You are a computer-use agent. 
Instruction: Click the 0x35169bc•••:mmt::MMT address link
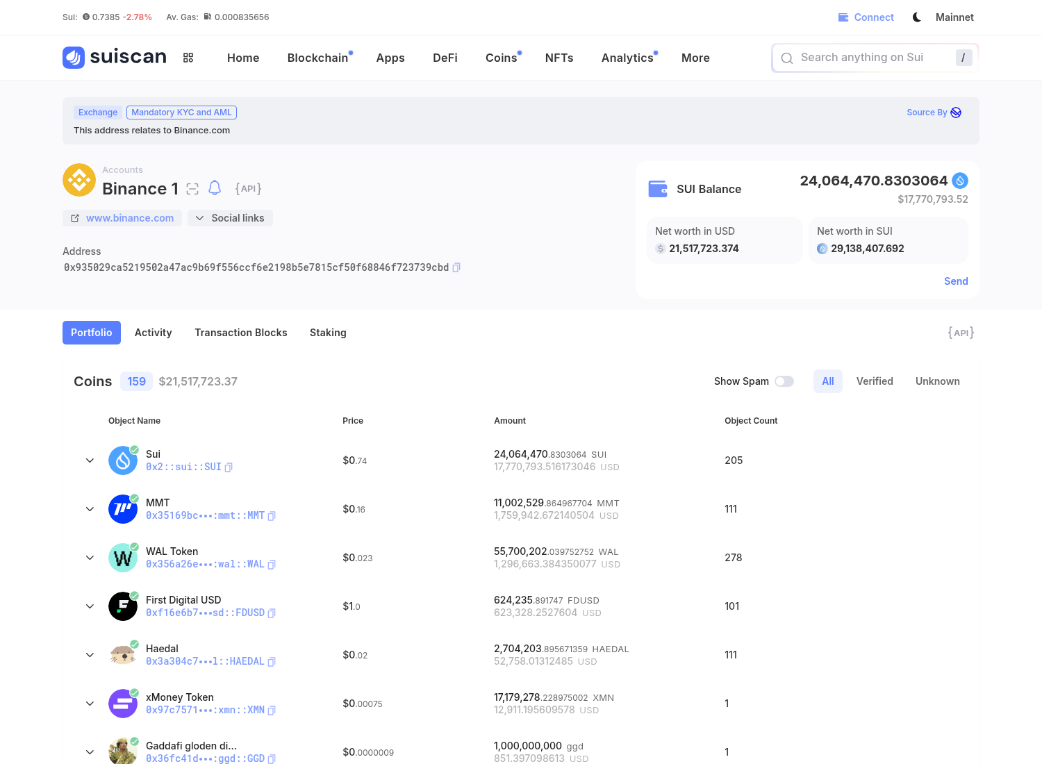[x=205, y=516]
